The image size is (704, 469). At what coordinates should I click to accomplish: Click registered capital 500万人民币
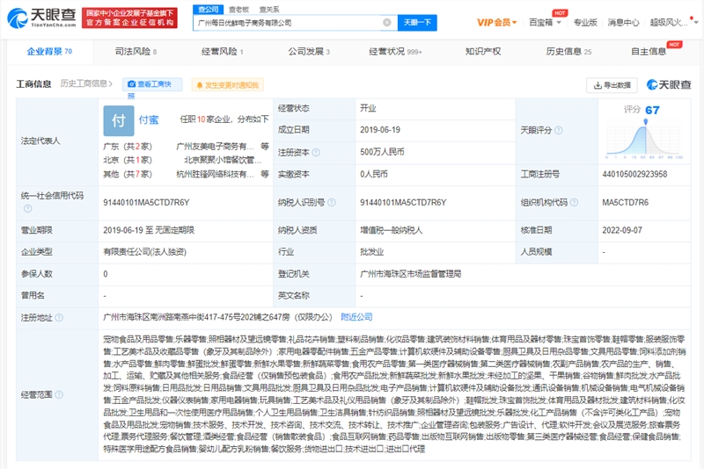point(382,152)
